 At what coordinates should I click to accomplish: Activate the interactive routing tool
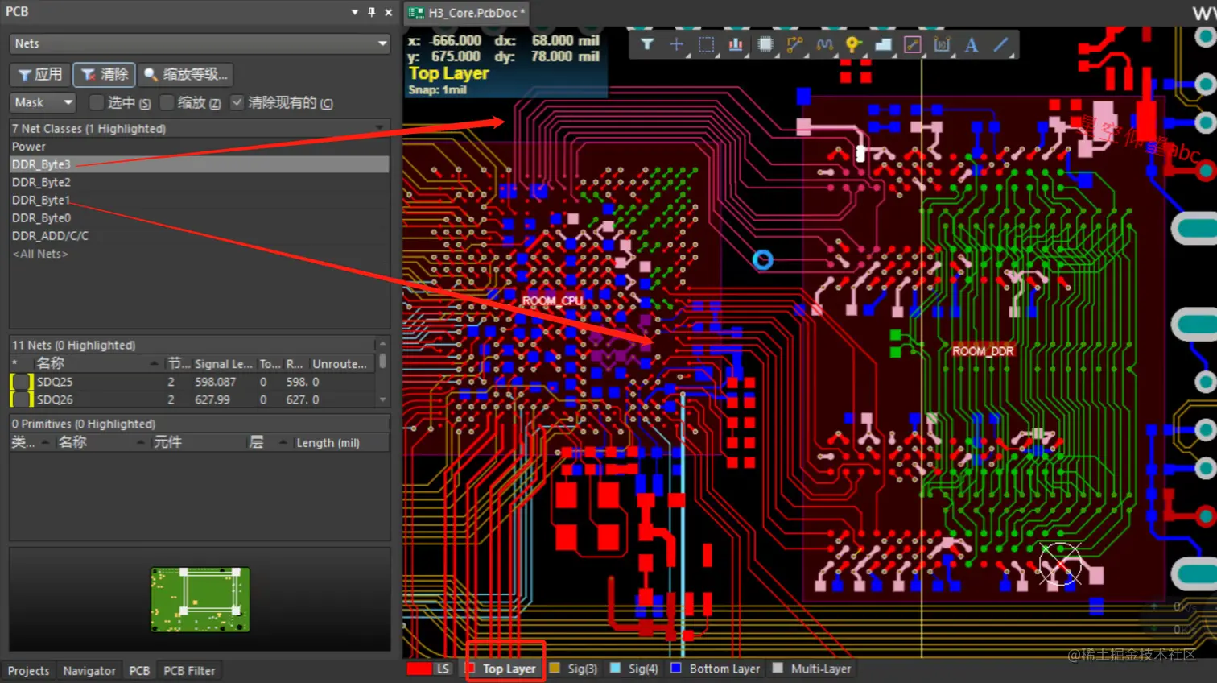(x=794, y=44)
